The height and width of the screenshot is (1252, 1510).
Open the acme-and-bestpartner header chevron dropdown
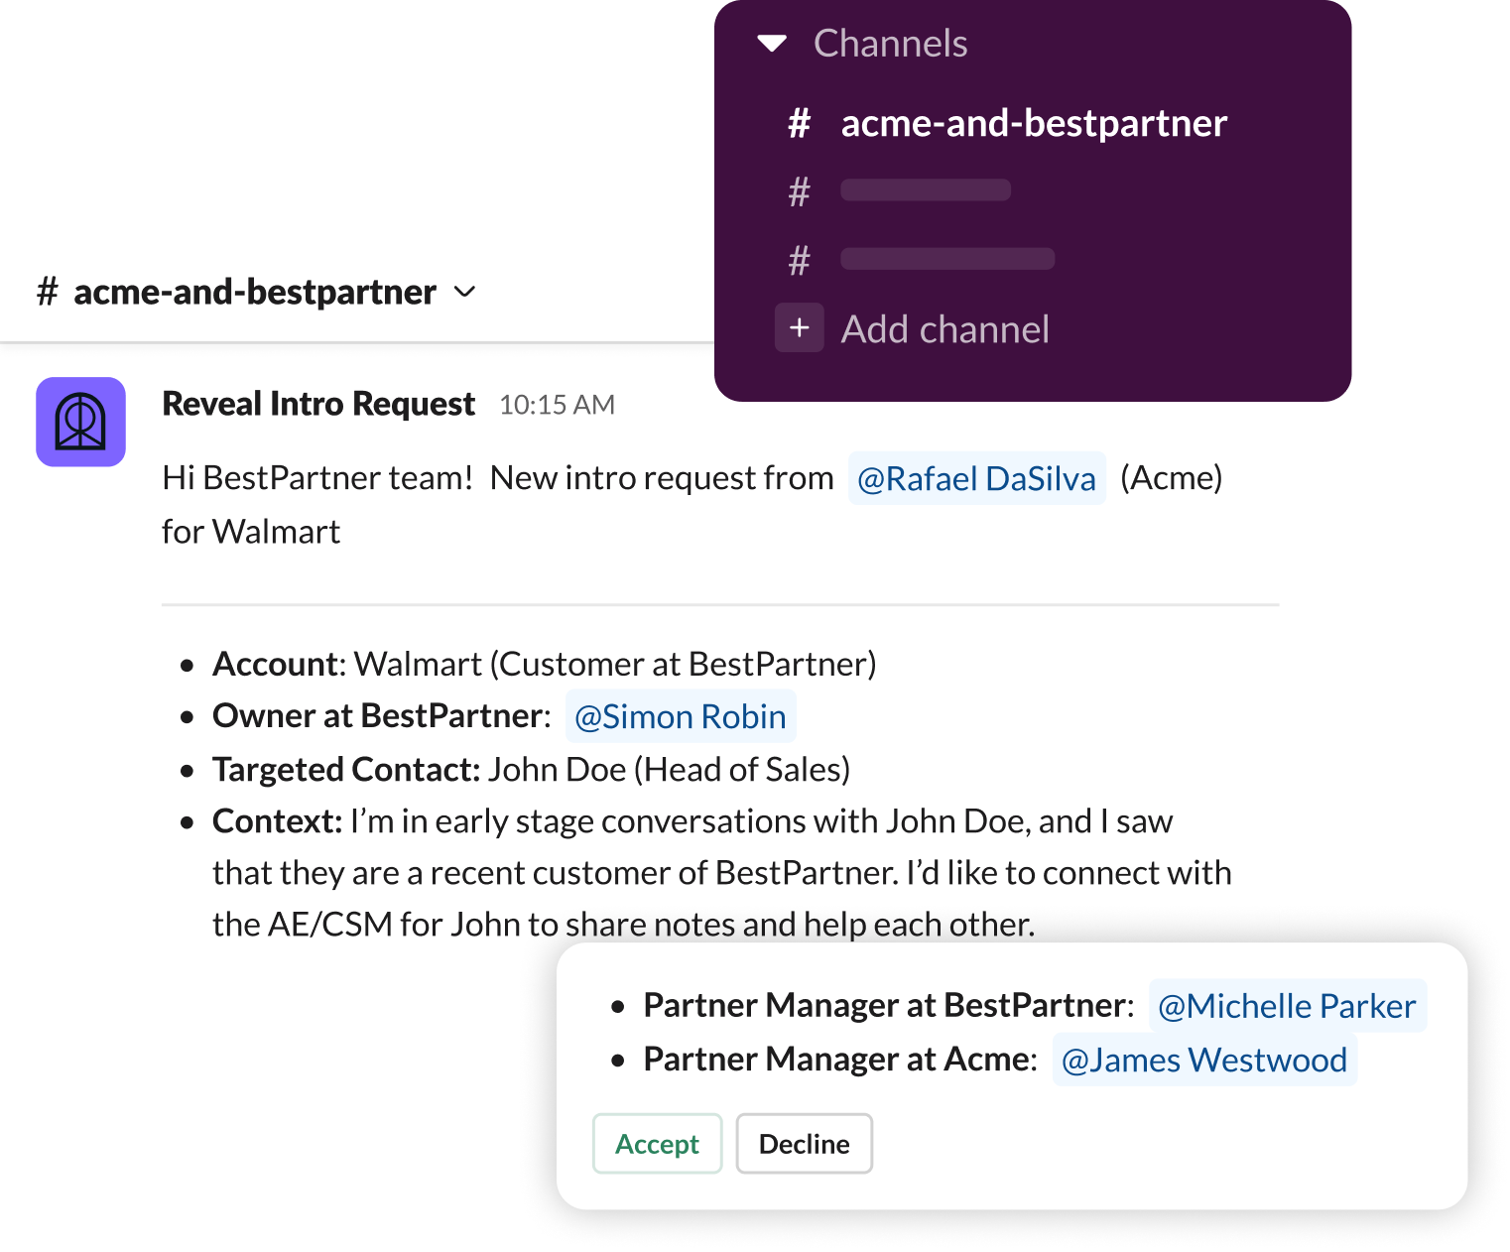(464, 292)
